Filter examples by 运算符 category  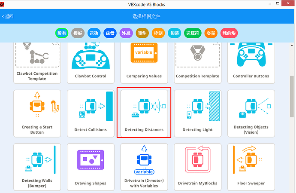coord(193,33)
